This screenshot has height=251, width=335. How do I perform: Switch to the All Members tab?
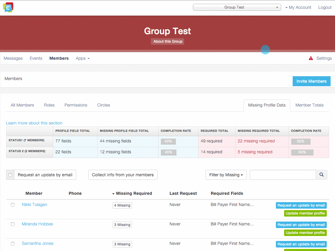22,105
